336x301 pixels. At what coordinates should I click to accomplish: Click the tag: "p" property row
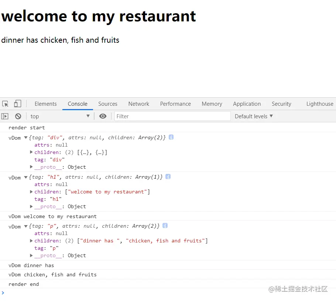(x=47, y=248)
